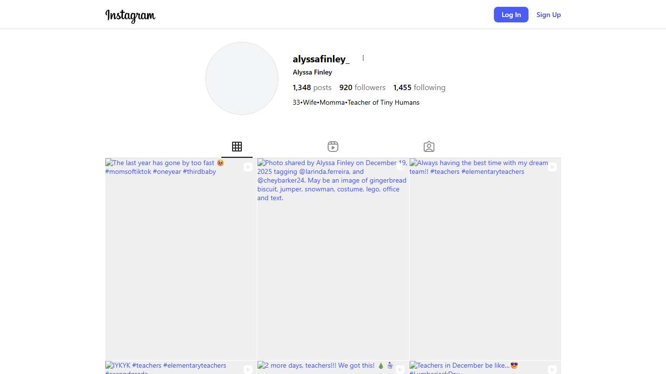View the 1,455 following list
Viewport: 666px width, 374px height.
(419, 88)
